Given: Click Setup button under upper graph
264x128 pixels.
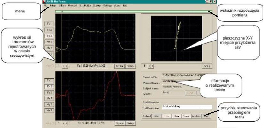Looking at the screenshot, I should tap(130, 66).
